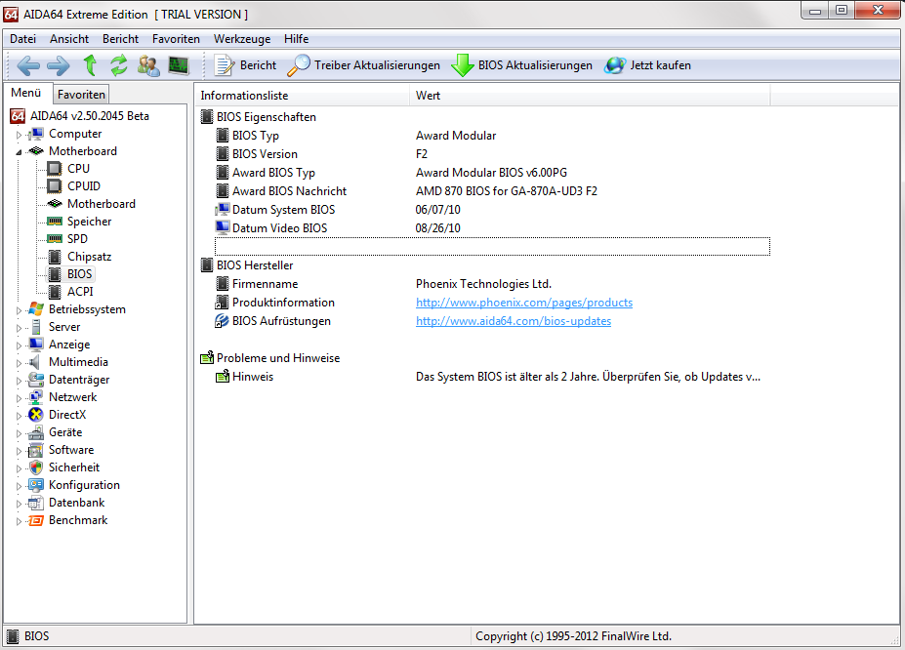Select the Chipsatz icon

(55, 257)
